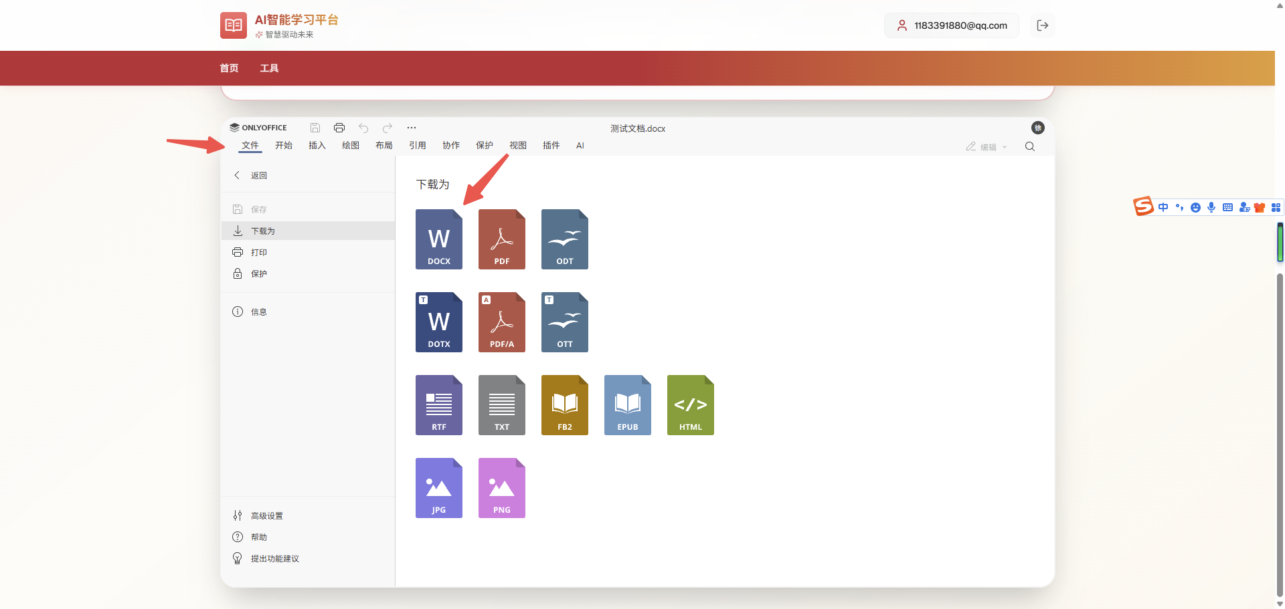Open document 信息 in the sidebar
Viewport: 1285px width, 609px height.
(x=308, y=312)
